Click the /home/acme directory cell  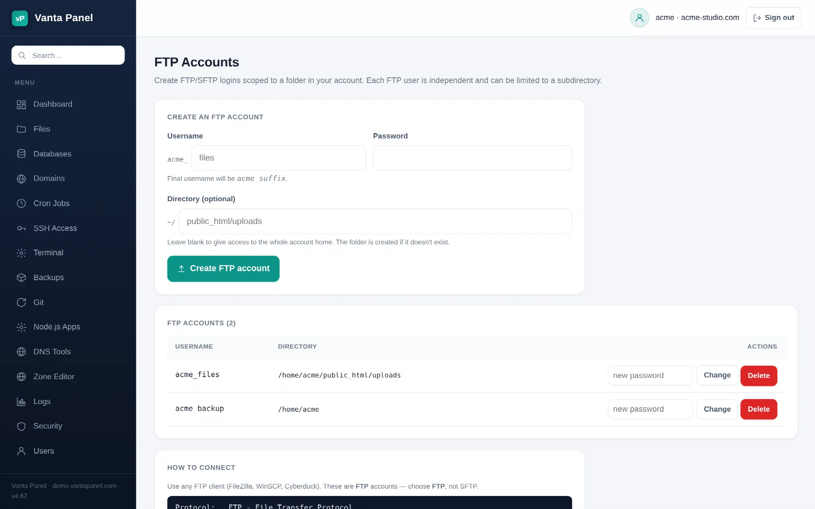pos(298,409)
